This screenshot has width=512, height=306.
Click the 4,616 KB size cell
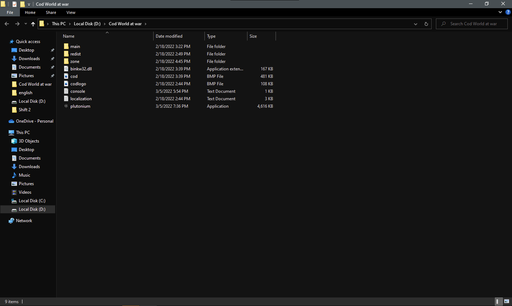(x=265, y=106)
